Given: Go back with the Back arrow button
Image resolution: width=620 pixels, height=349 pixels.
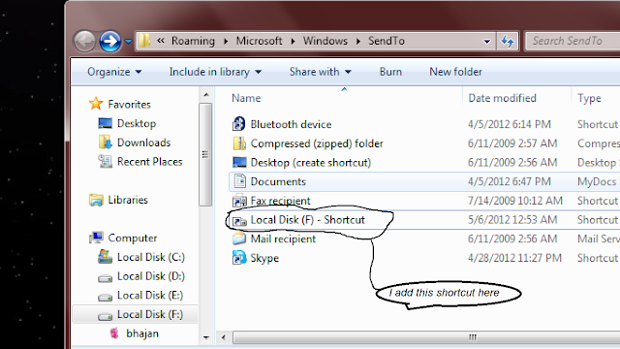Looking at the screenshot, I should coord(84,41).
